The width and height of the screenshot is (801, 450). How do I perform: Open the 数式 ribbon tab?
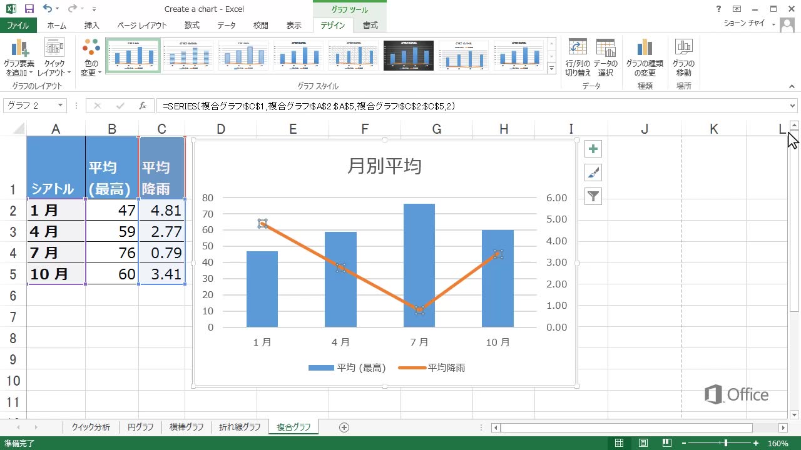[x=192, y=25]
